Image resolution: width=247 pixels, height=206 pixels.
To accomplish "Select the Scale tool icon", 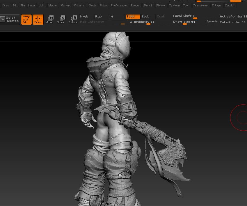I will tap(61, 19).
